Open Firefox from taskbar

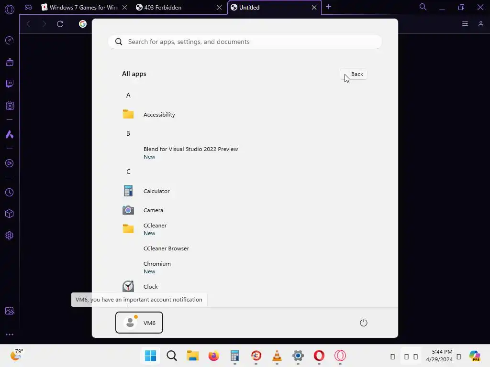(x=214, y=356)
